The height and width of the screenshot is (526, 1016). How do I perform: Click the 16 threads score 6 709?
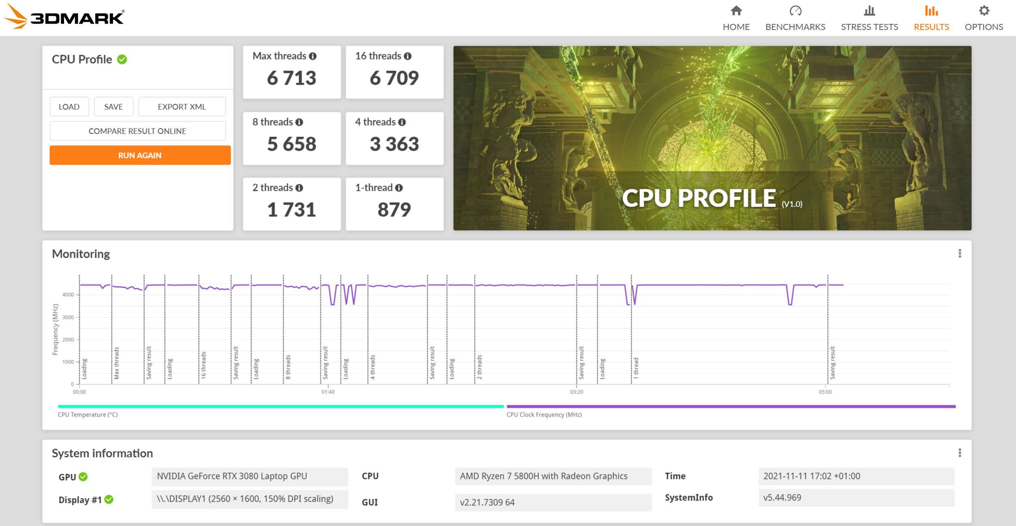[x=394, y=78]
